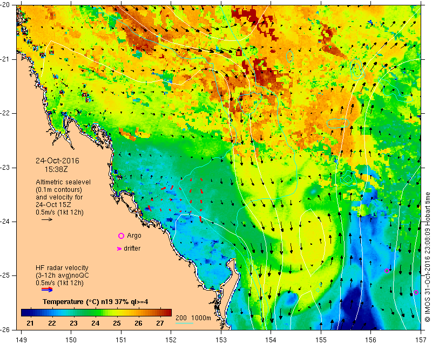This screenshot has width=432, height=345.
Task: Click the Argo float marker near 157
Action: [x=416, y=292]
